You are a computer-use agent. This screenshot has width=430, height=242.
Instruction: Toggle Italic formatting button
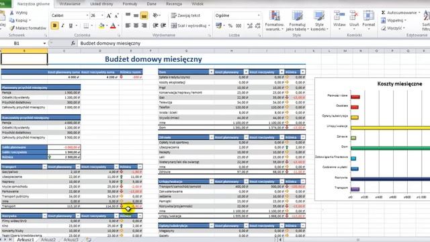pos(62,26)
